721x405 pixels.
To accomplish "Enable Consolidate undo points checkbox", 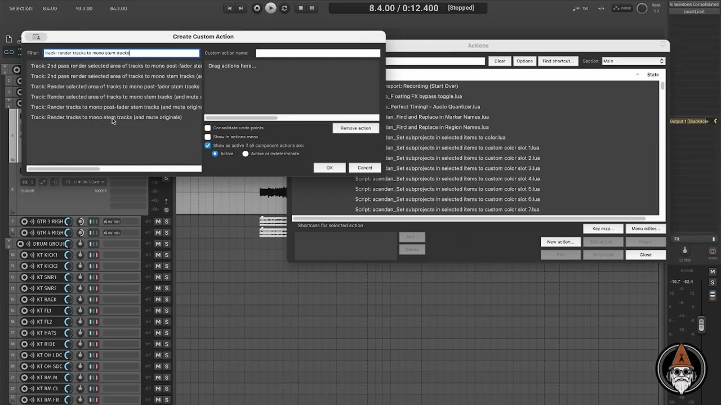I will [208, 128].
